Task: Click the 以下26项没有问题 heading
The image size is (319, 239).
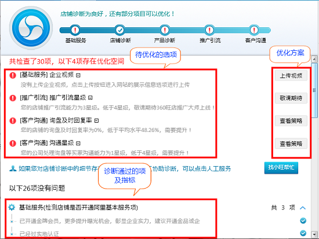Action: click(x=37, y=188)
